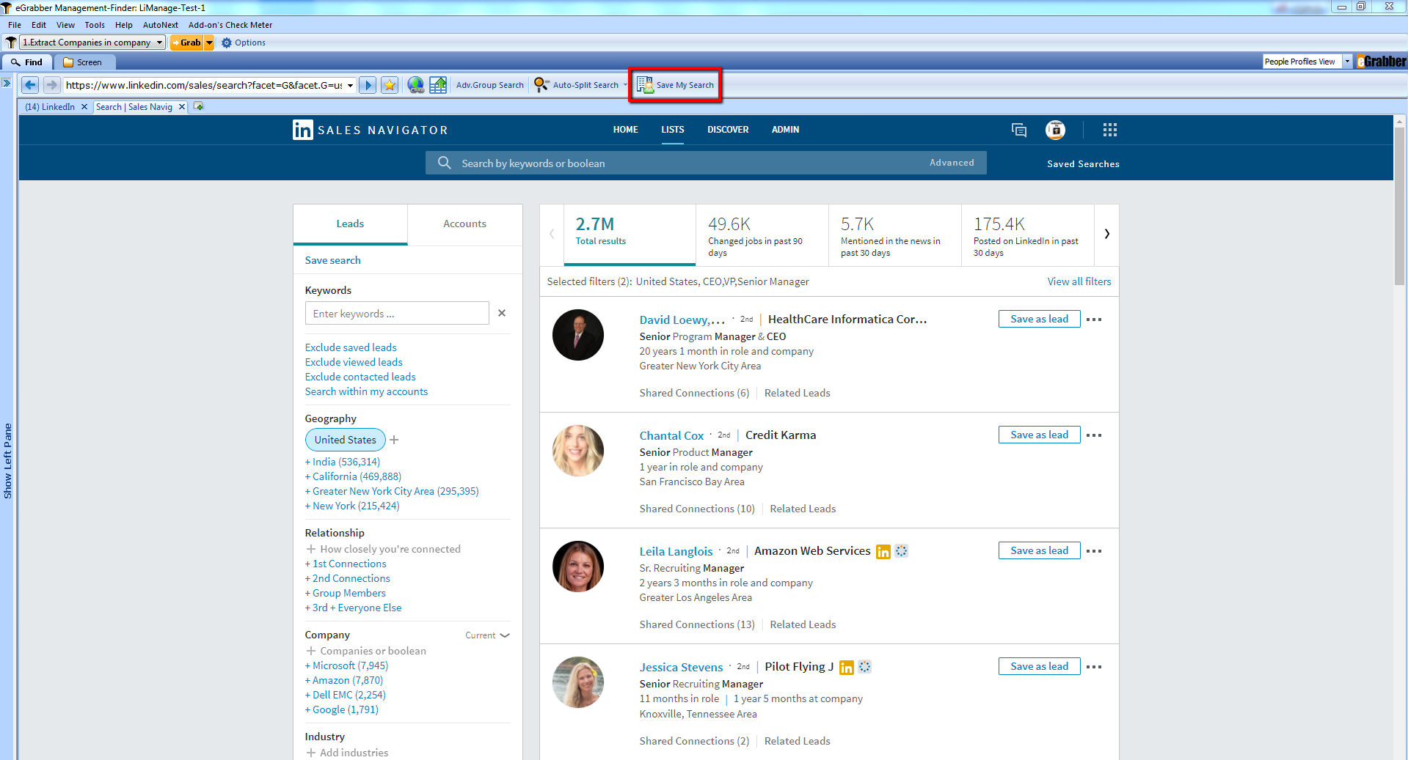Image resolution: width=1408 pixels, height=760 pixels.
Task: Open the ADMIN section
Action: 785,130
